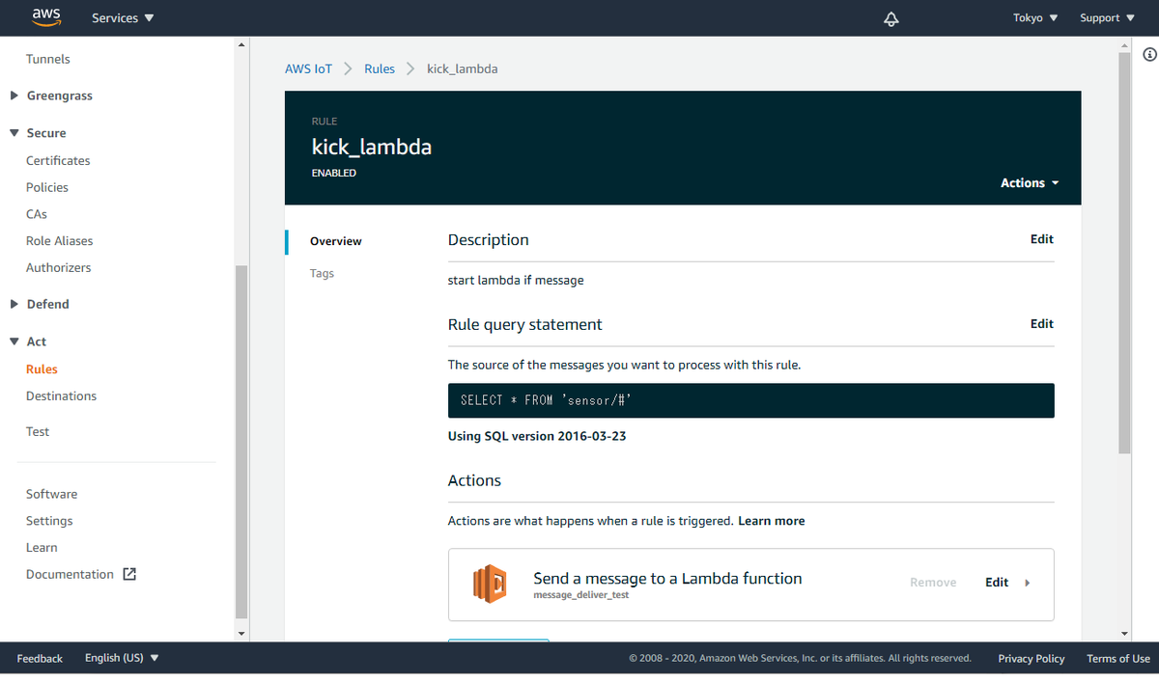
Task: Collapse the Secure sidebar section
Action: [14, 133]
